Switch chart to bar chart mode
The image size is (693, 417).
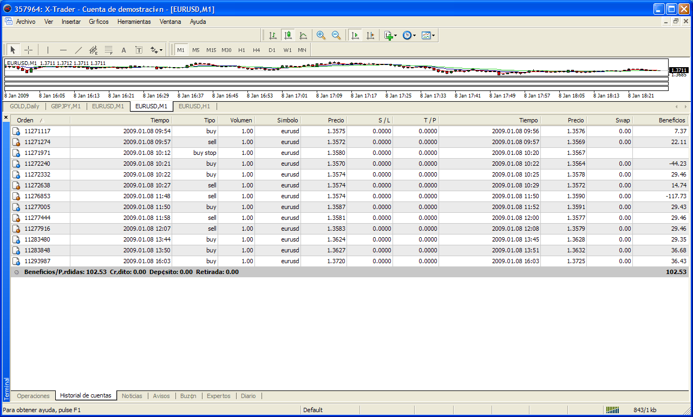coord(273,35)
